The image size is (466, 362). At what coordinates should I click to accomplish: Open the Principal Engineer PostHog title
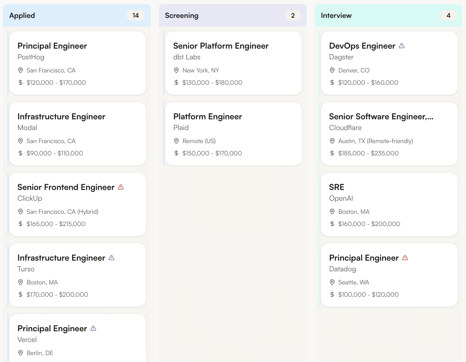pos(52,46)
